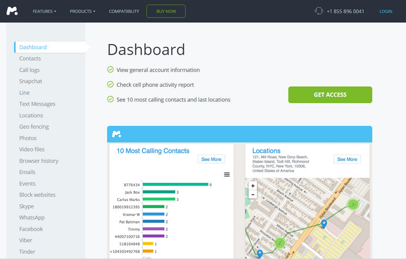Click See More for Locations
Viewport: 406px width, 259px height.
click(x=347, y=159)
